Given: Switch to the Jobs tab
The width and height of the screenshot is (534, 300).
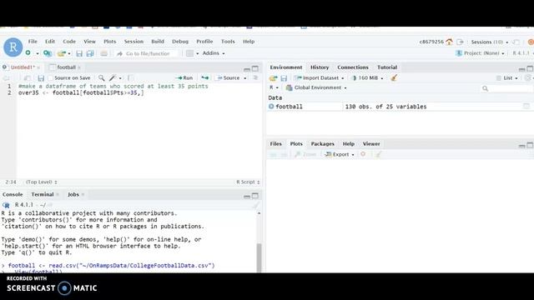Looking at the screenshot, I should click(73, 194).
